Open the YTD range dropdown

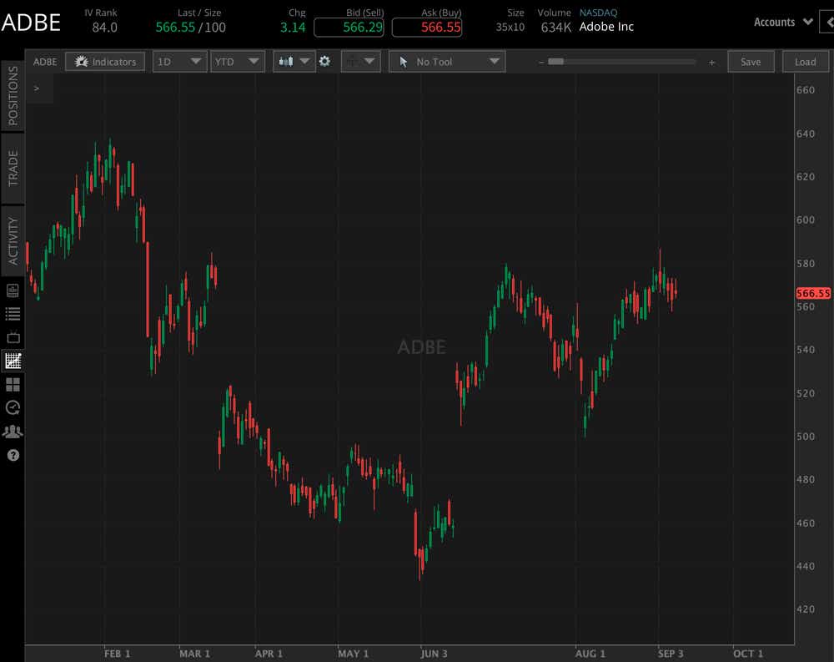click(x=238, y=61)
